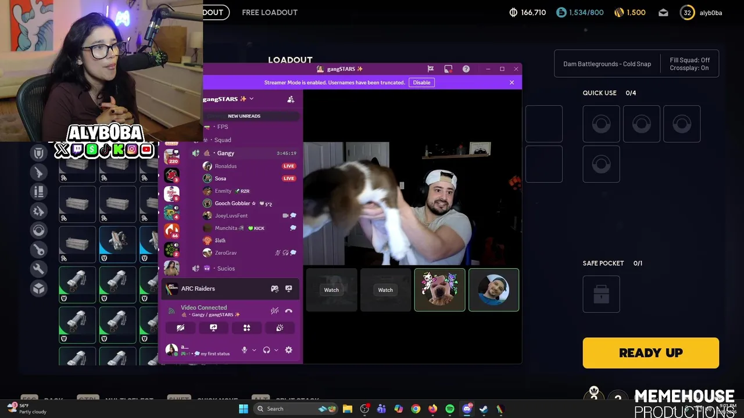Open the Sucios voice channel
The height and width of the screenshot is (418, 744).
(x=226, y=269)
